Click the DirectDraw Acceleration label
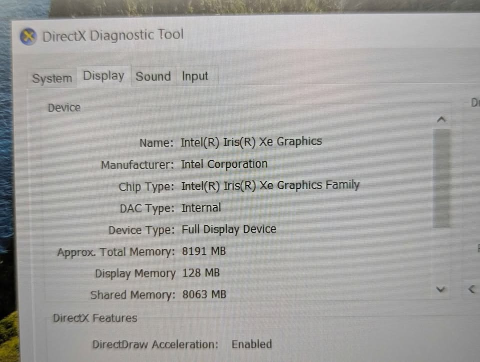Image resolution: width=480 pixels, height=362 pixels. tap(155, 344)
